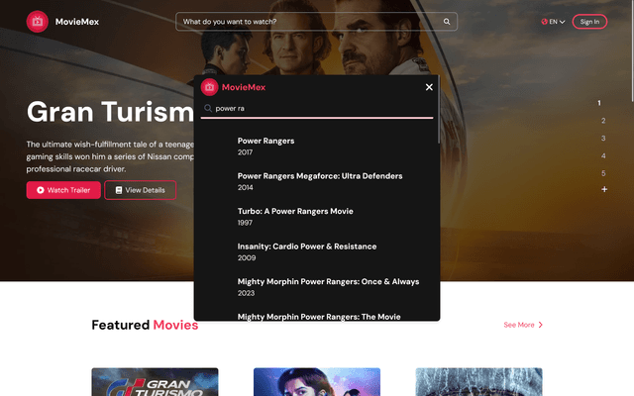The image size is (634, 396).
Task: Open the Gran Turismo featured movie poster
Action: tap(155, 382)
